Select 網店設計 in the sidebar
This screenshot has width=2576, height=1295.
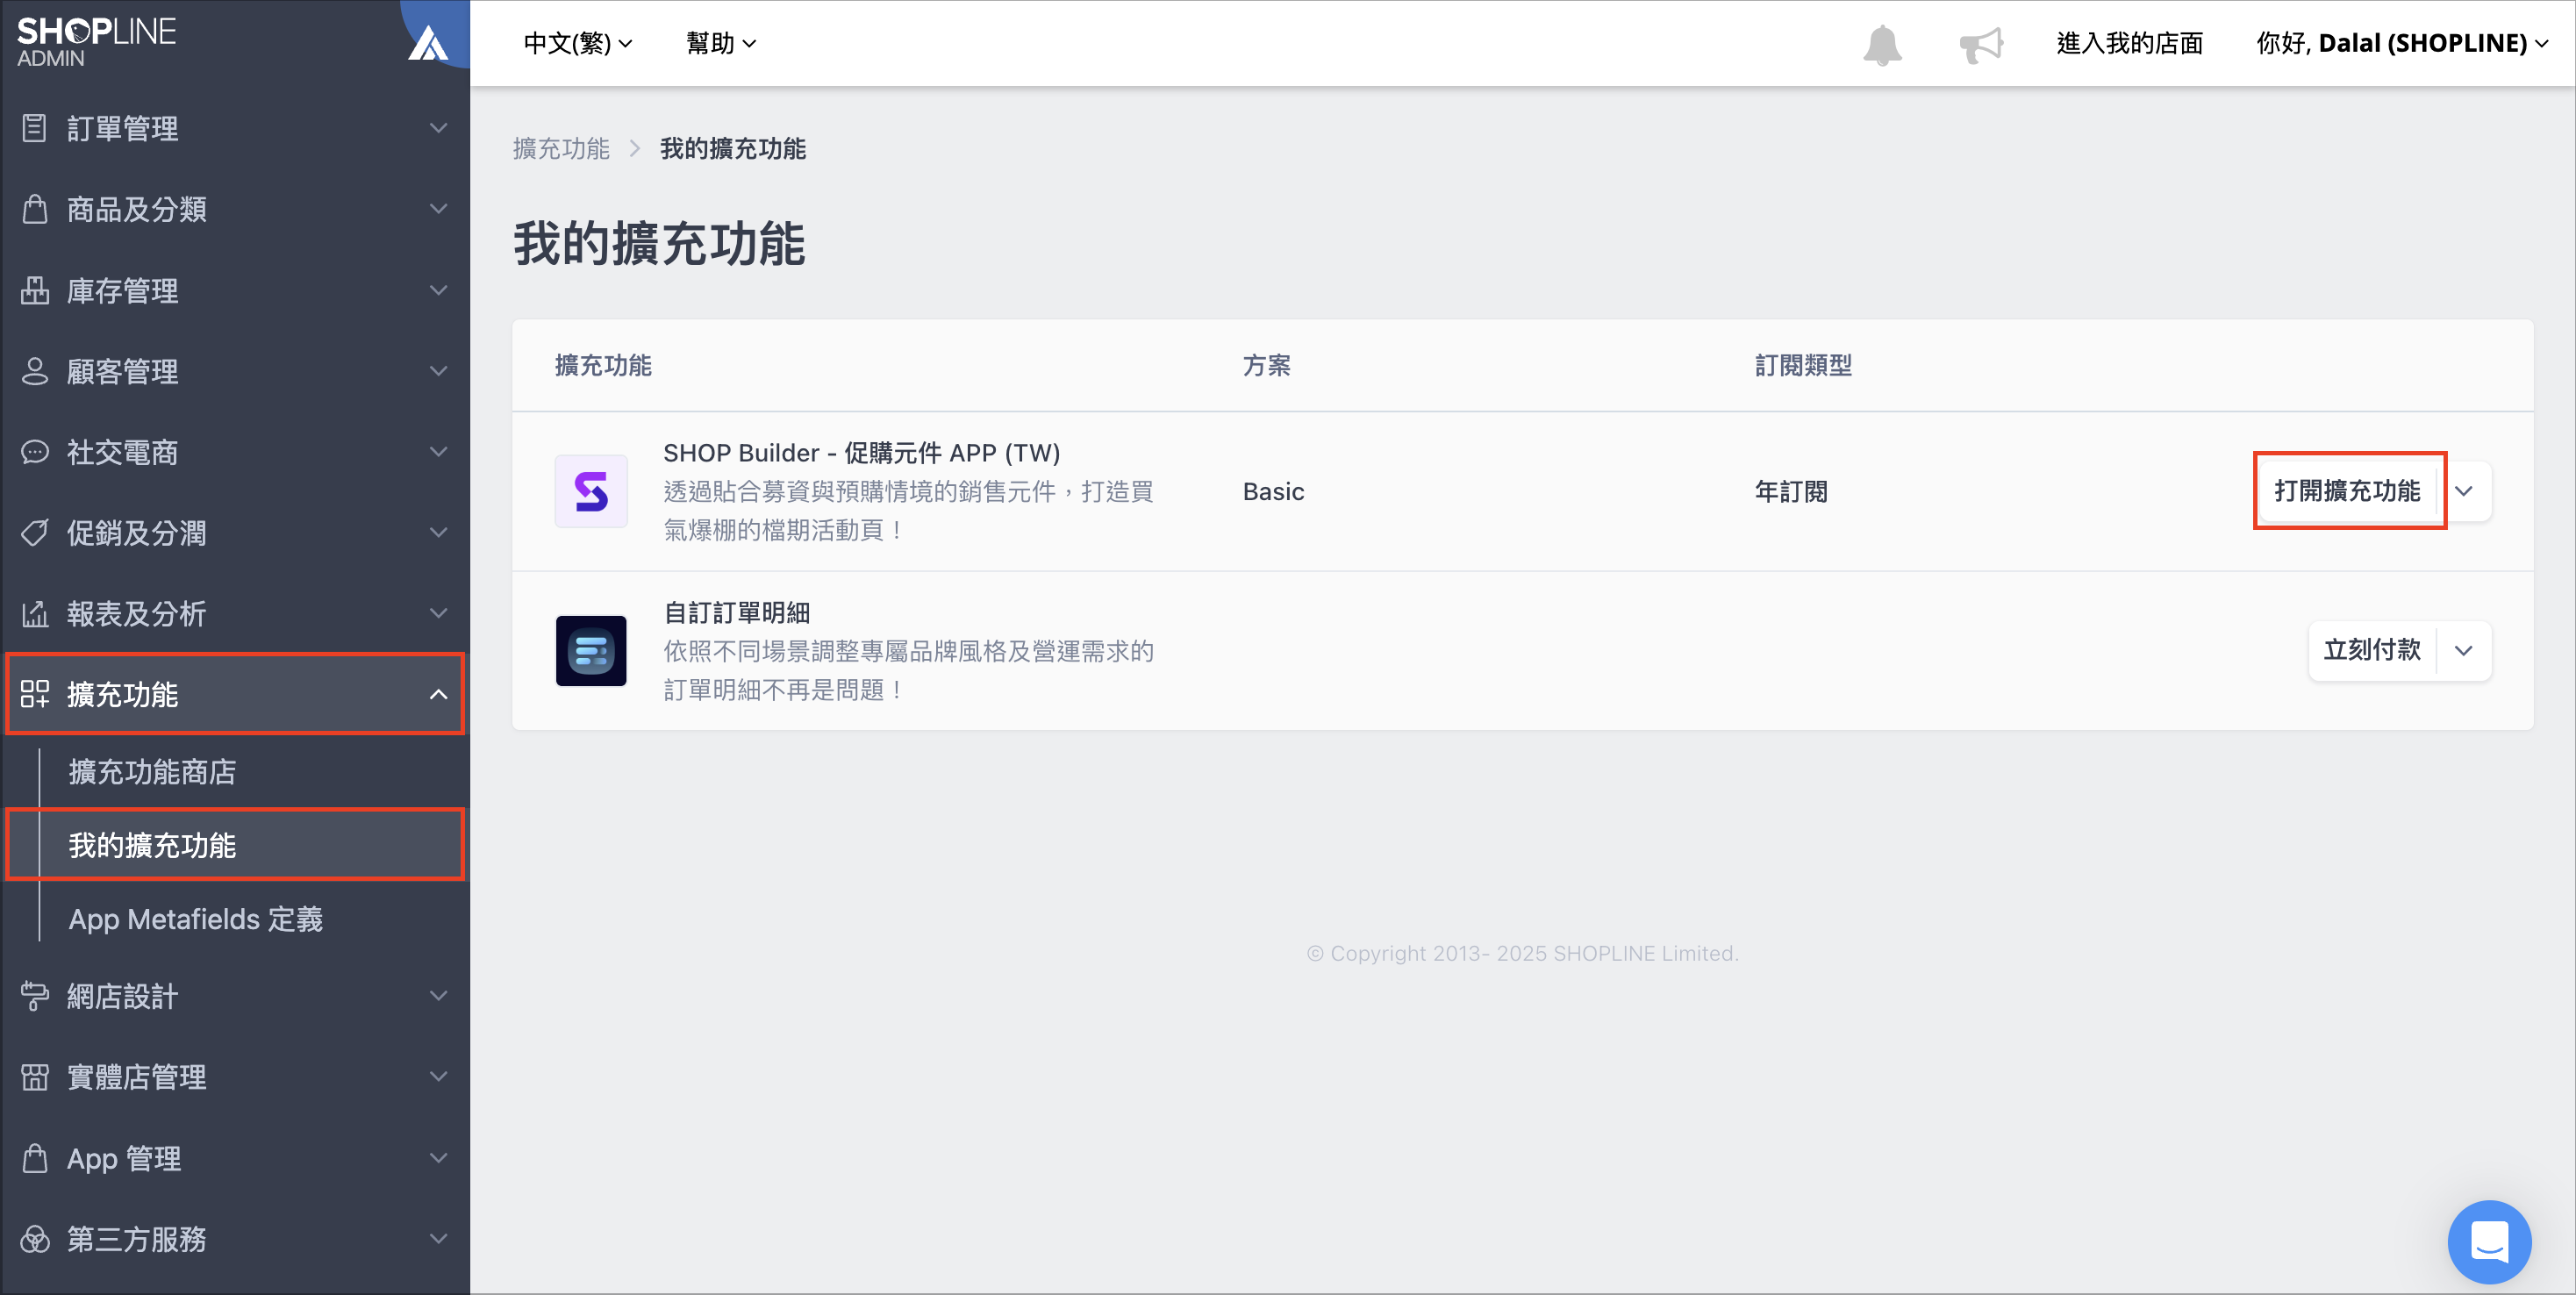tap(237, 996)
